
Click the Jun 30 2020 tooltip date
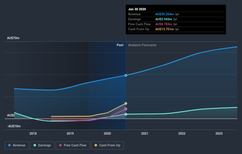pos(137,9)
